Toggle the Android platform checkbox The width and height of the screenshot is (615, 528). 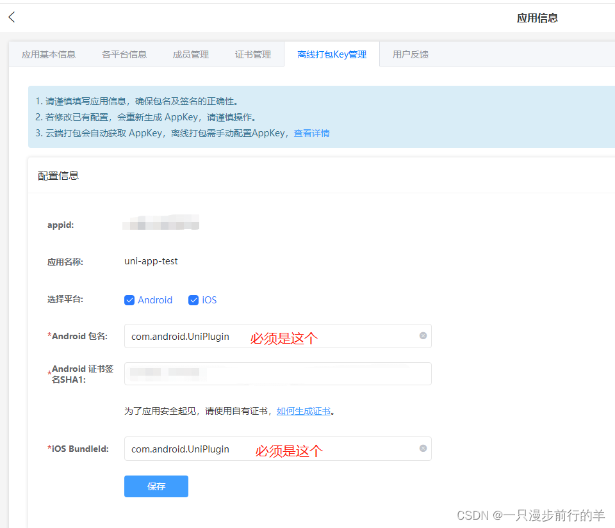click(129, 300)
